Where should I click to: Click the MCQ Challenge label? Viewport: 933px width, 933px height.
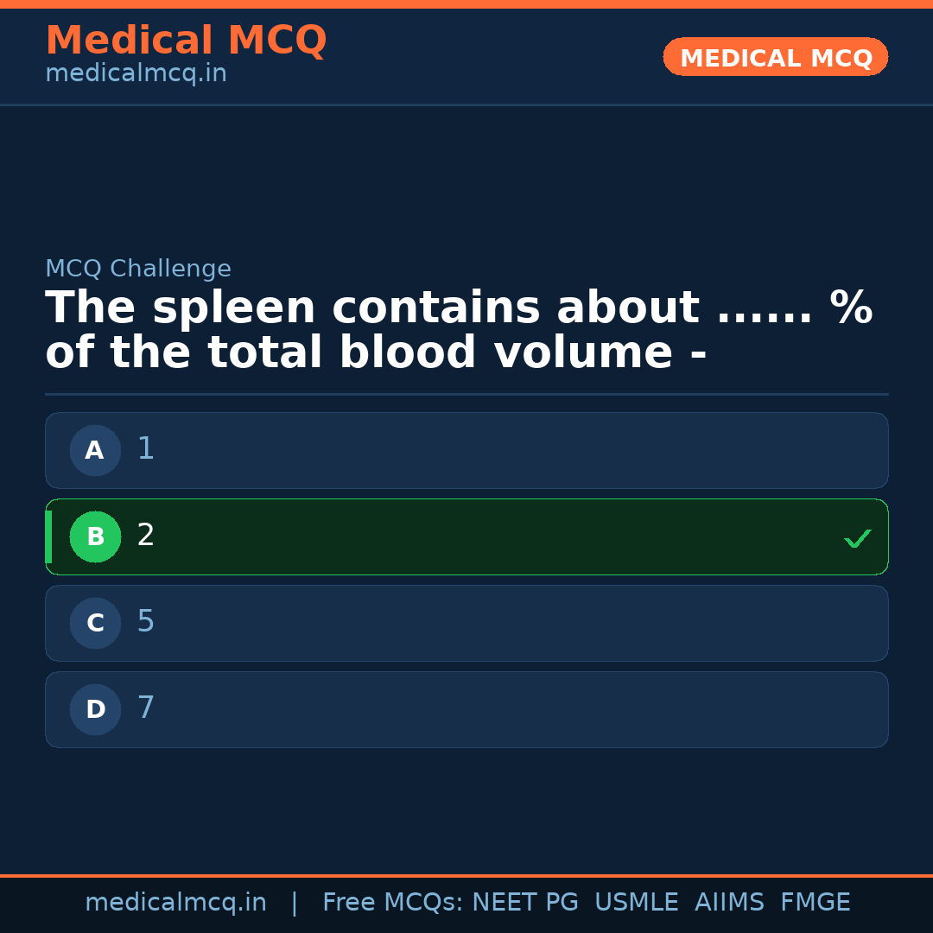pyautogui.click(x=138, y=269)
